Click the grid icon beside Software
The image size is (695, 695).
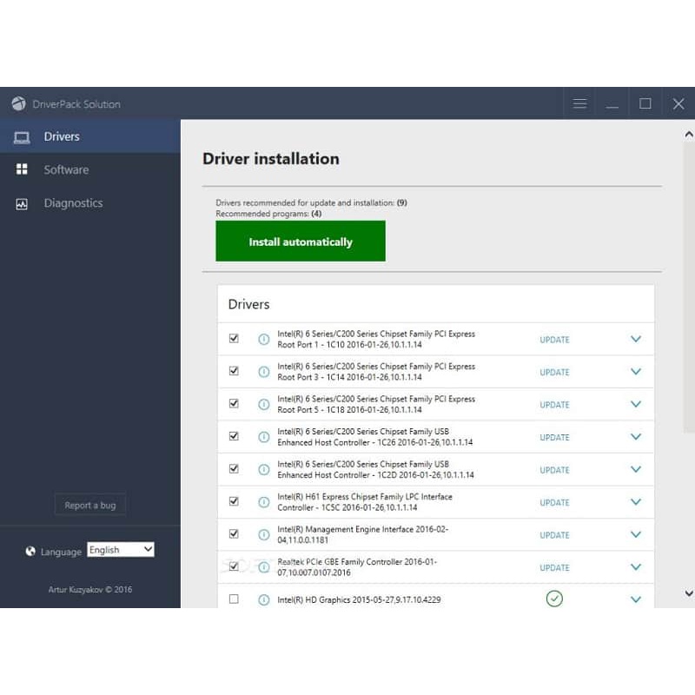click(23, 169)
